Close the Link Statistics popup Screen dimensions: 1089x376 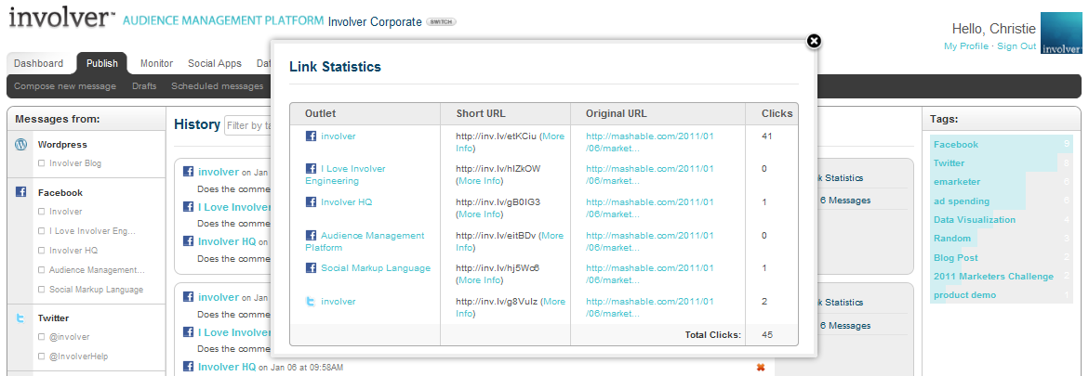[x=814, y=41]
